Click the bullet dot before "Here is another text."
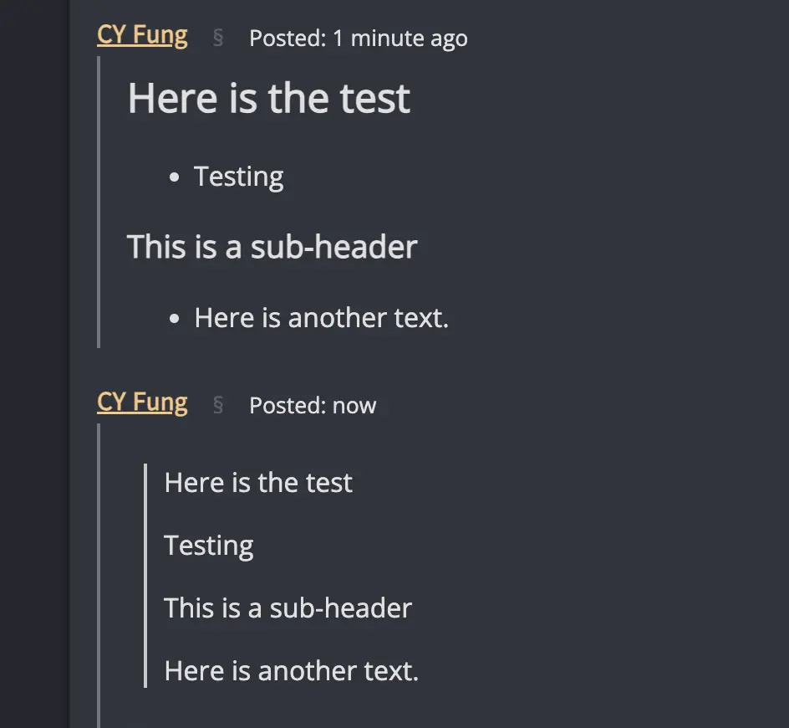The height and width of the screenshot is (728, 789). (174, 319)
